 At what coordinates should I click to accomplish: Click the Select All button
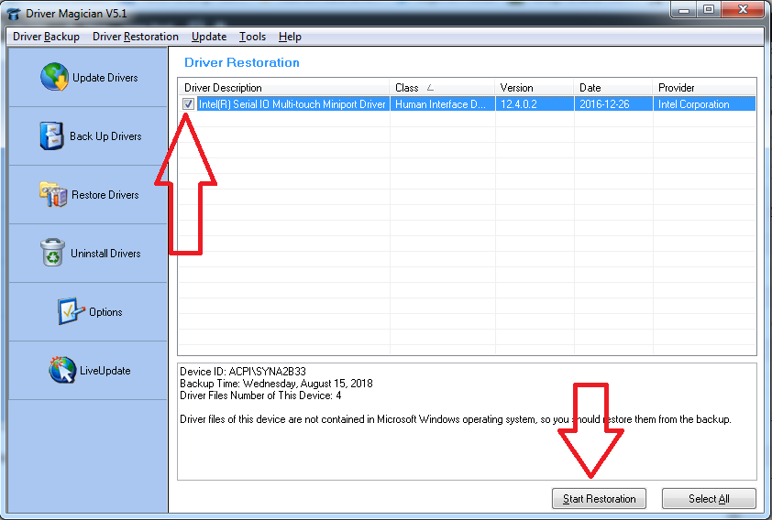(709, 498)
